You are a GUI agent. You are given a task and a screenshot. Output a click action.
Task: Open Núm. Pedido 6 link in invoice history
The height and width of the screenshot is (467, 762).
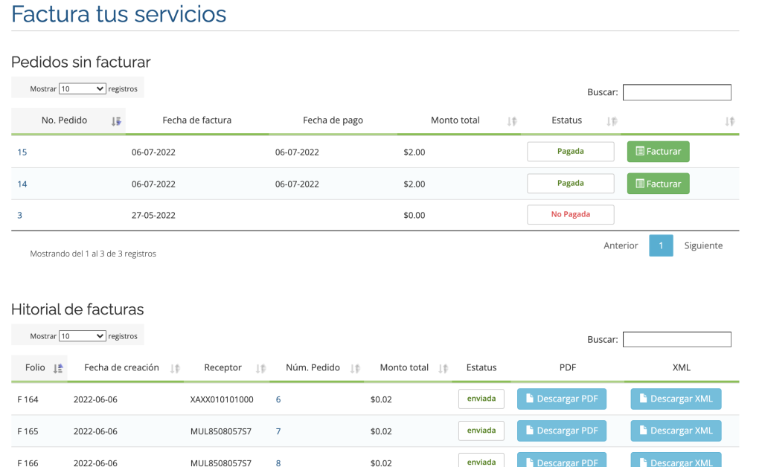pyautogui.click(x=278, y=399)
